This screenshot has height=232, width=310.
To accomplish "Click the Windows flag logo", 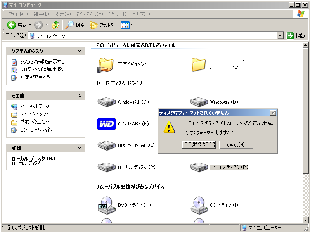I will coord(301,14).
